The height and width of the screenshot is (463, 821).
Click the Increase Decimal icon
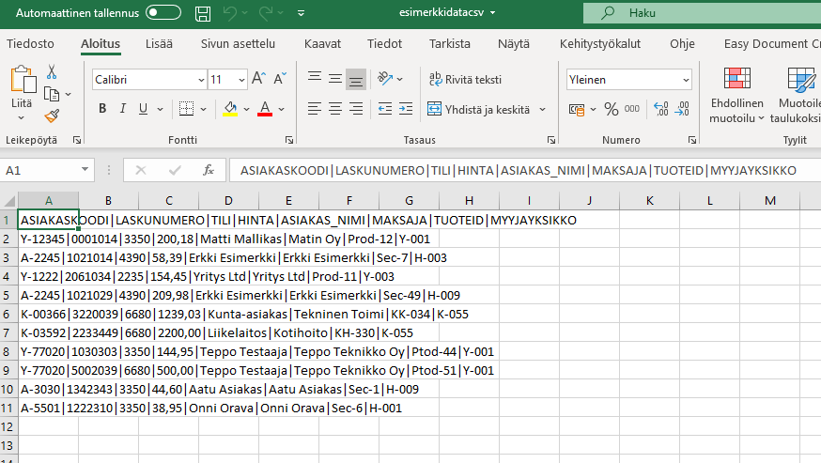click(x=661, y=109)
